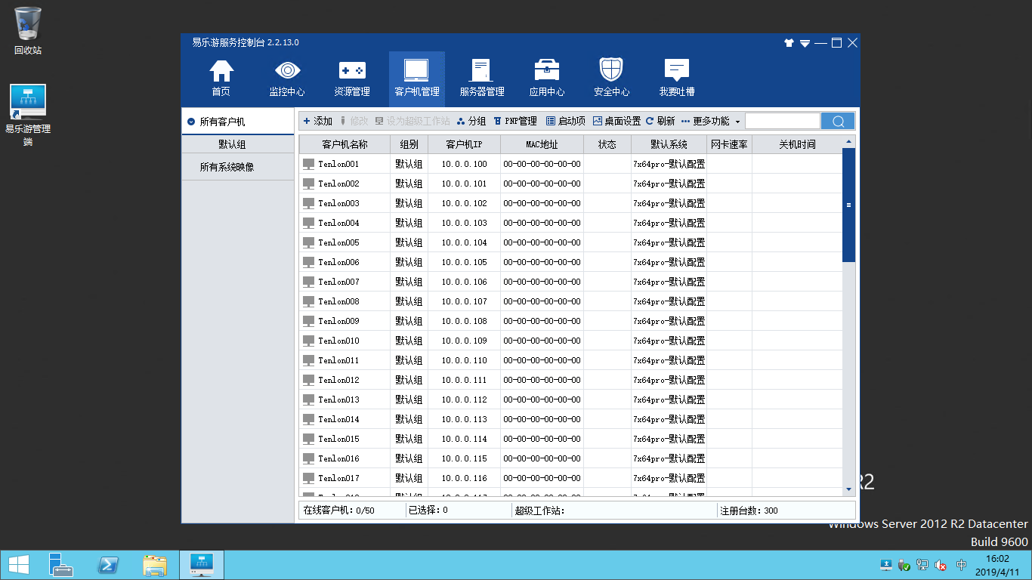Select the 客户机管理 client management section
Screen dimensions: 1032x580
coord(417,78)
